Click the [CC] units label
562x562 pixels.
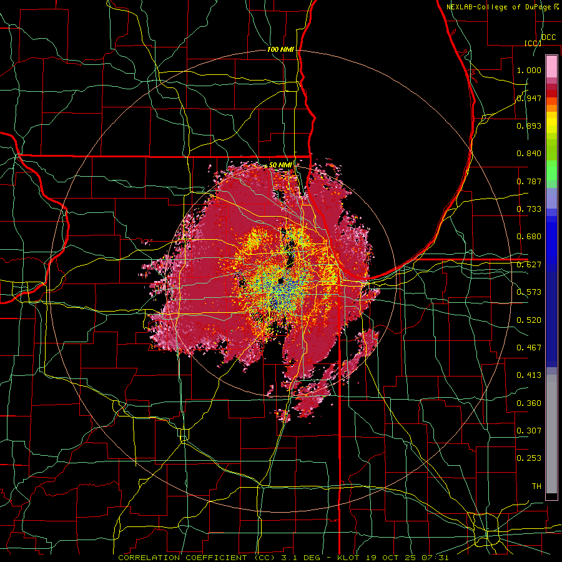pyautogui.click(x=533, y=43)
